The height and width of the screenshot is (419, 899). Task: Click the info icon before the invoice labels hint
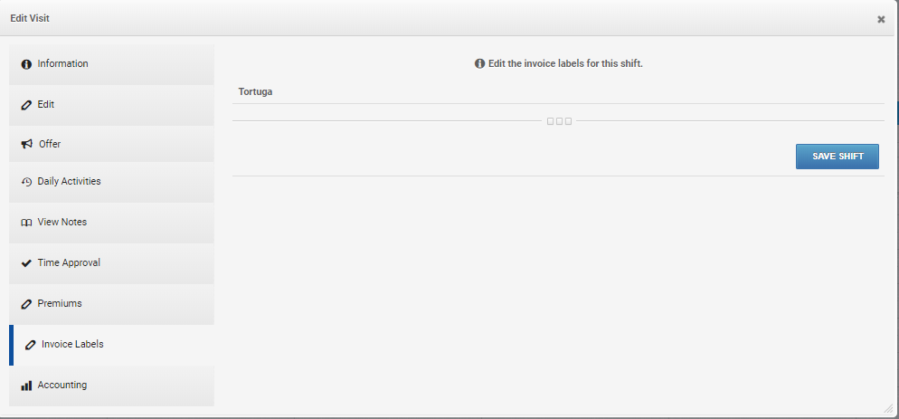(479, 64)
